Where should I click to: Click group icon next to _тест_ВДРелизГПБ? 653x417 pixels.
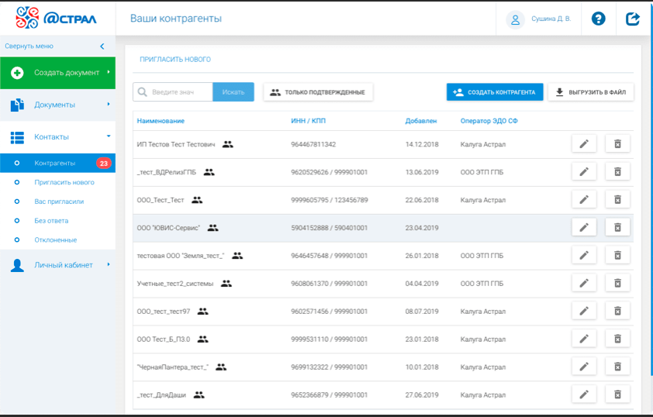pos(209,172)
